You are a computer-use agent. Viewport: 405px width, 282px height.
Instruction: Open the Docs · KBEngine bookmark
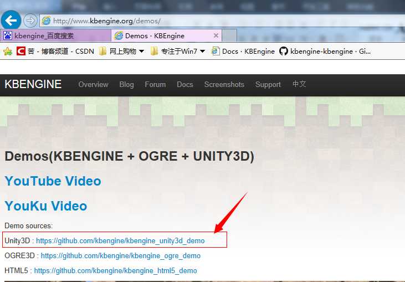click(x=243, y=51)
